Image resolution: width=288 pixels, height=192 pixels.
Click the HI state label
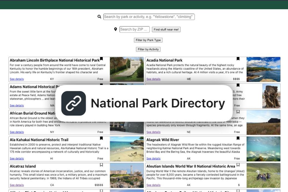52,158
